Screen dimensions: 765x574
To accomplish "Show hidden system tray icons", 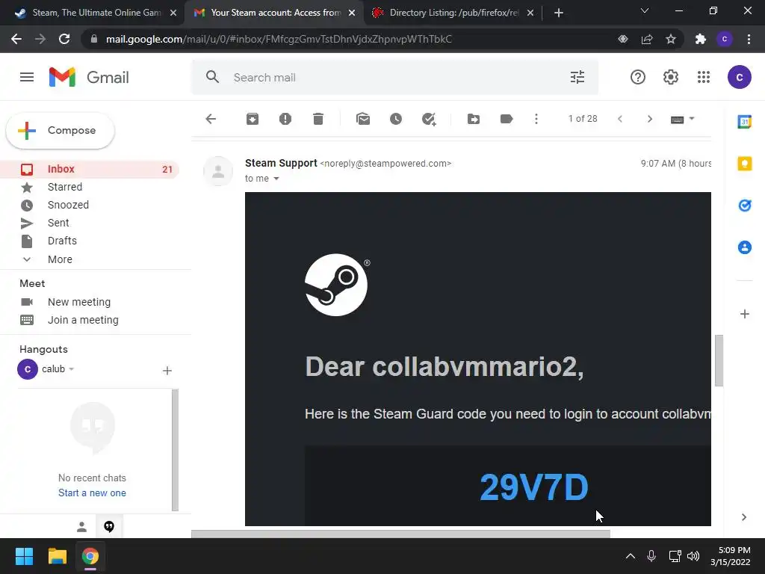I will [x=631, y=556].
